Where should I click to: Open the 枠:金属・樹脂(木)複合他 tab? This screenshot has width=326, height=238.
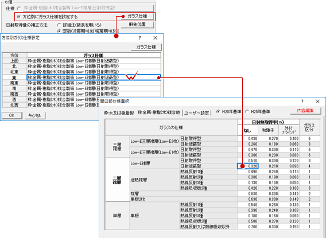159,112
